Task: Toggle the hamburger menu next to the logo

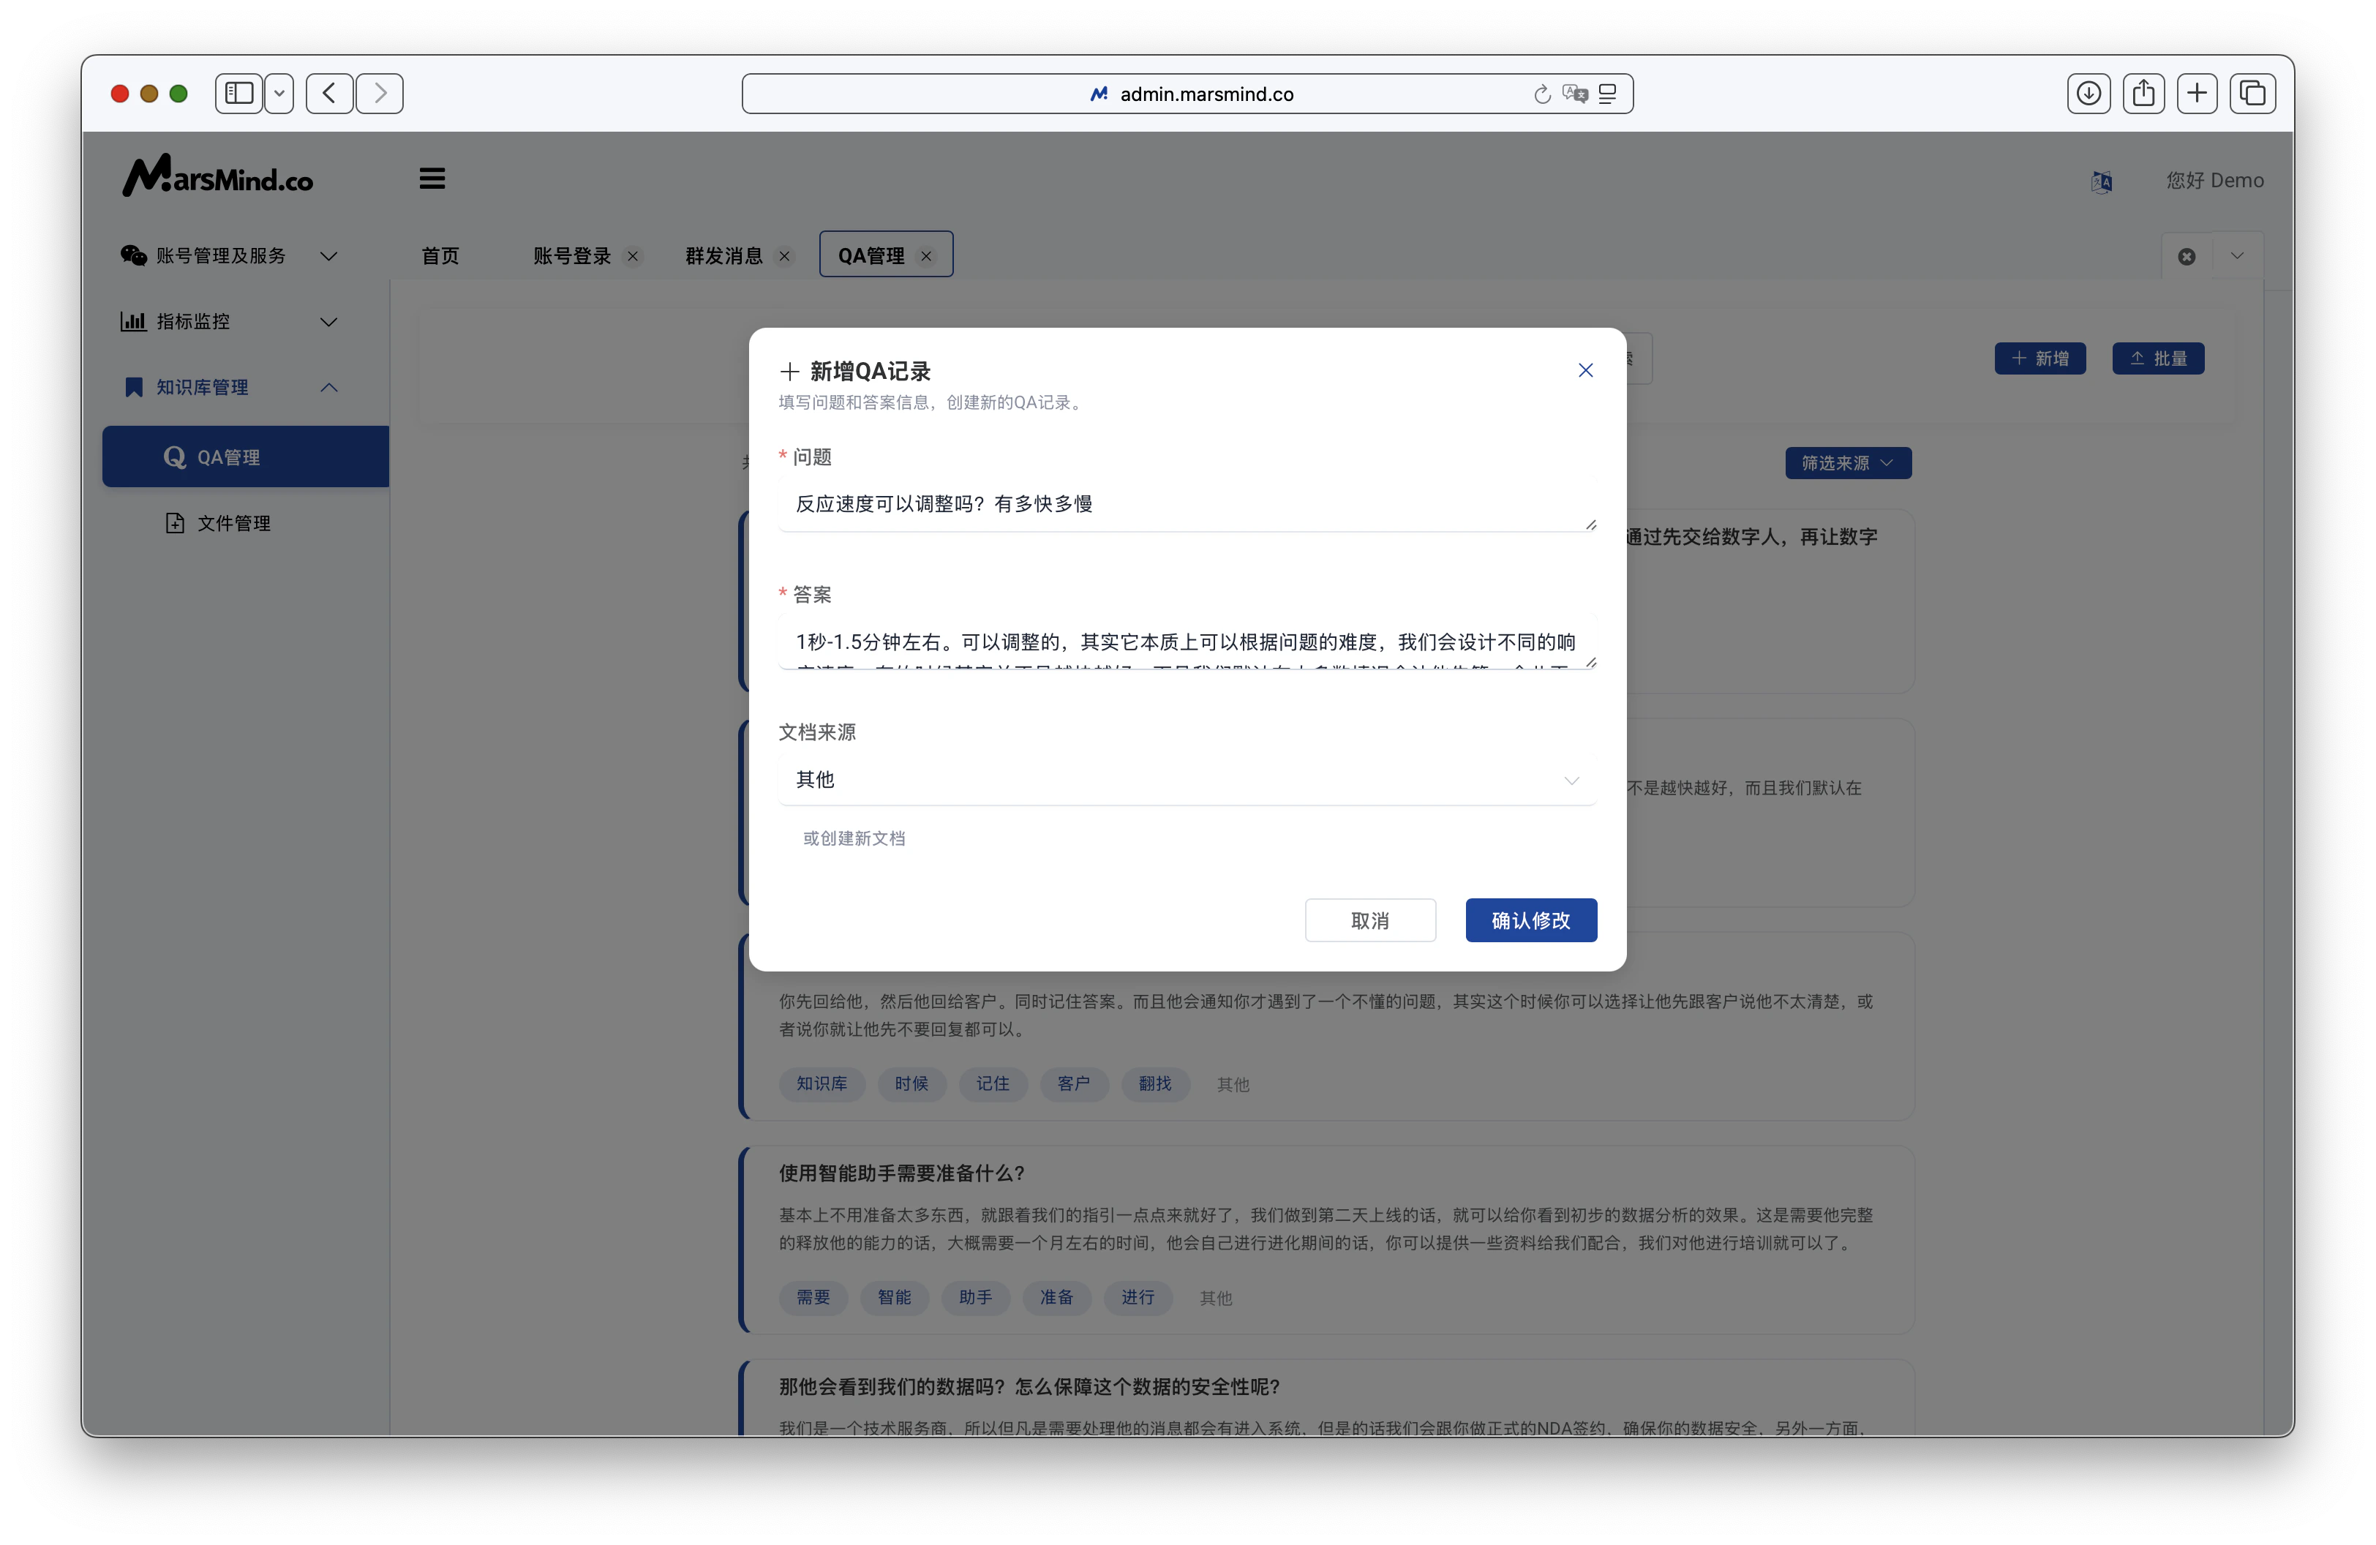Action: click(432, 178)
